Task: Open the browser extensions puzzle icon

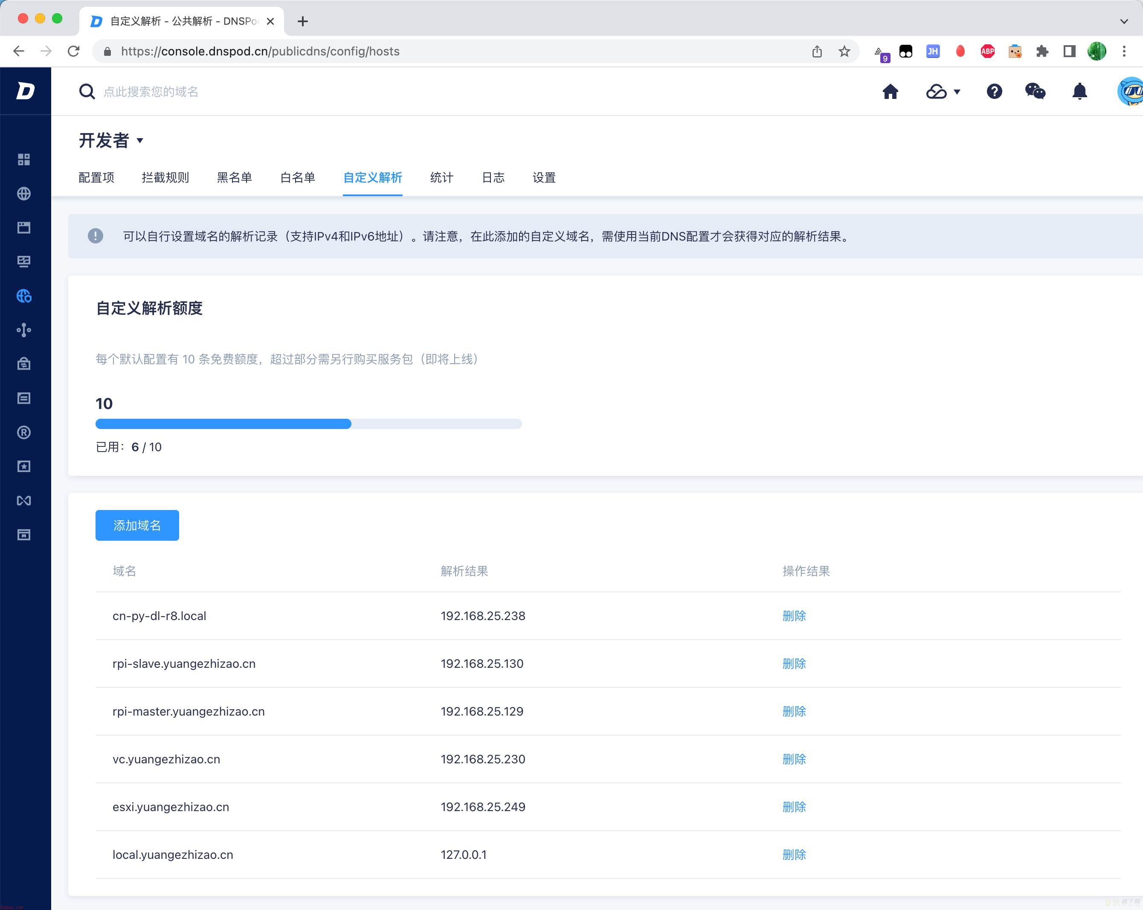Action: click(1042, 51)
